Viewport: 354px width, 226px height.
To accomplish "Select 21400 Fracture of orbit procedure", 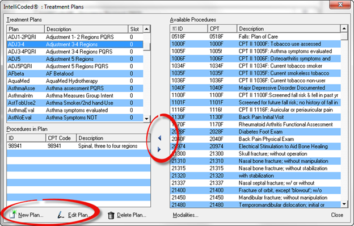I will (x=255, y=190).
